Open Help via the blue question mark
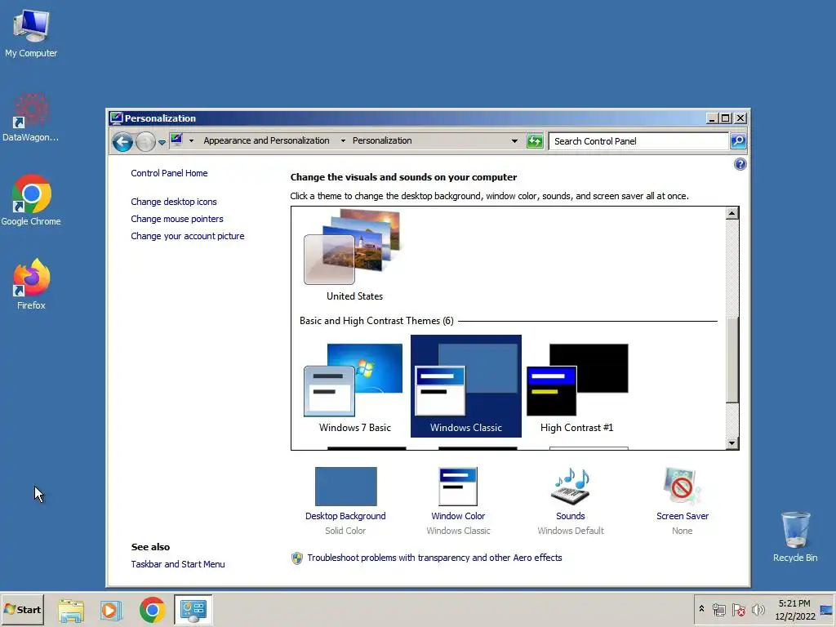The image size is (836, 627). tap(740, 164)
